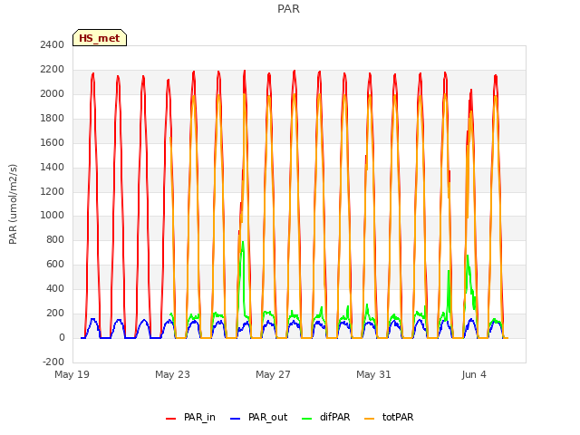Click the 600 y-axis tick label

click(x=55, y=264)
